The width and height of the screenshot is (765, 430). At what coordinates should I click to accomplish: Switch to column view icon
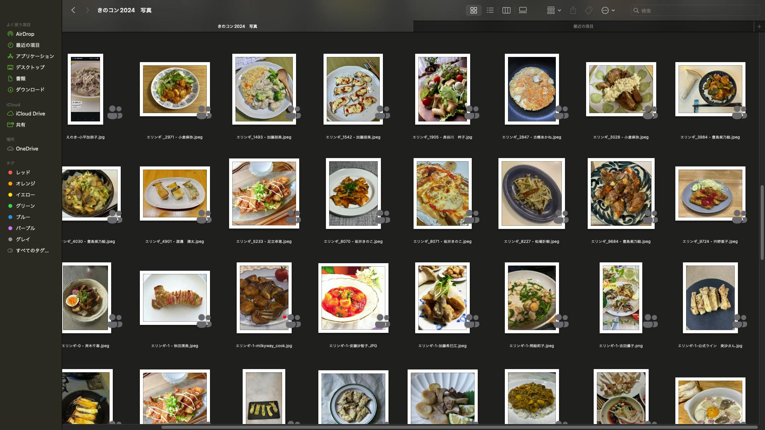tap(506, 10)
